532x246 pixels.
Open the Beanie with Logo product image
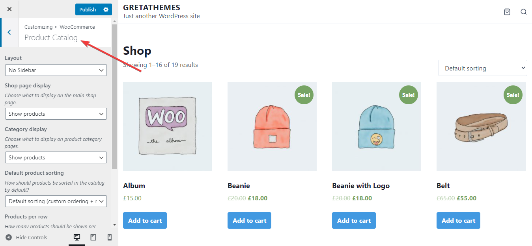tap(376, 127)
